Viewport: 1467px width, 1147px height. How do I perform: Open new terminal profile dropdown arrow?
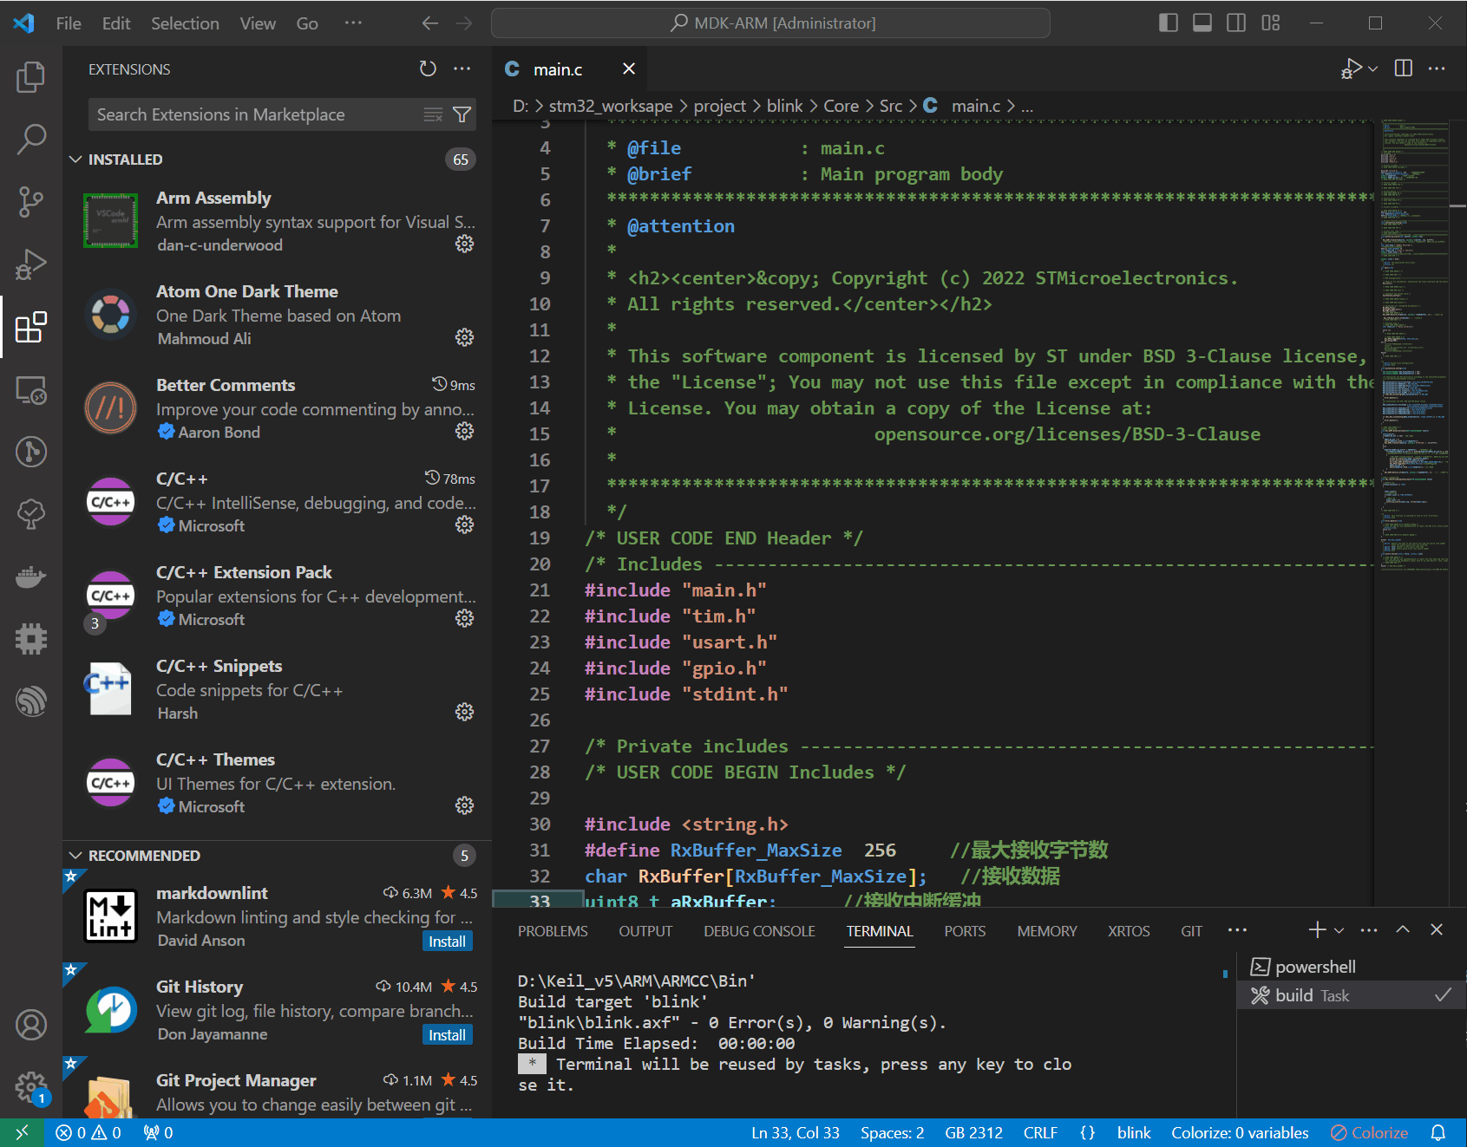tap(1339, 930)
